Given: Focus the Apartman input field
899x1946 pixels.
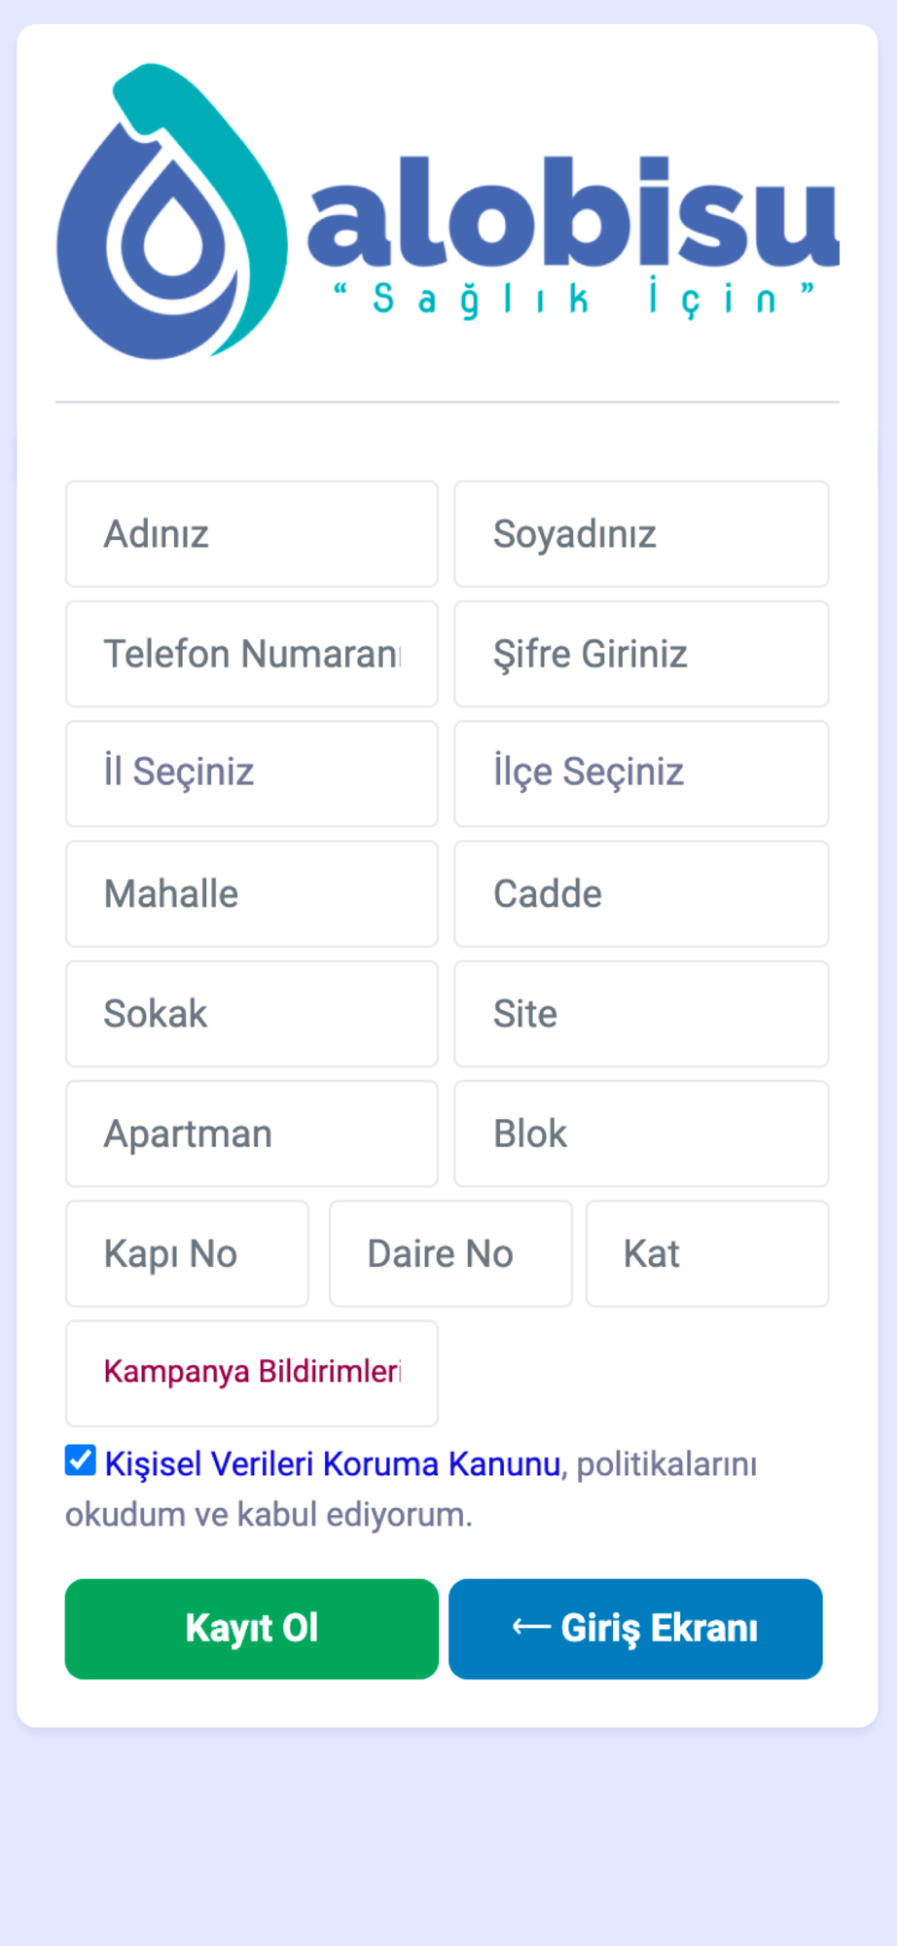Looking at the screenshot, I should pyautogui.click(x=251, y=1134).
